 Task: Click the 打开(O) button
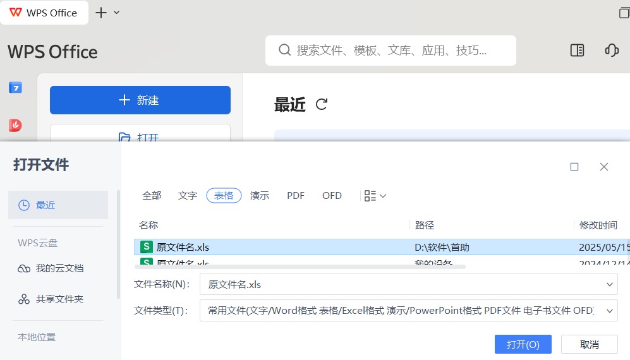[523, 344]
